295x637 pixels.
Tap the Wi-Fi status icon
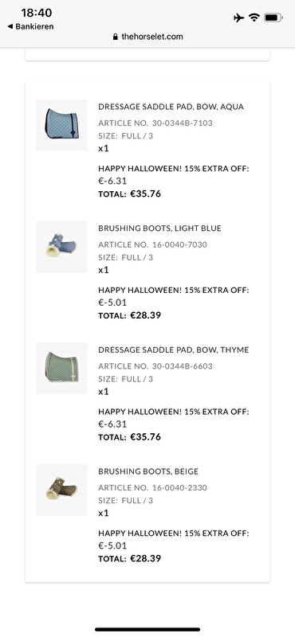click(254, 18)
